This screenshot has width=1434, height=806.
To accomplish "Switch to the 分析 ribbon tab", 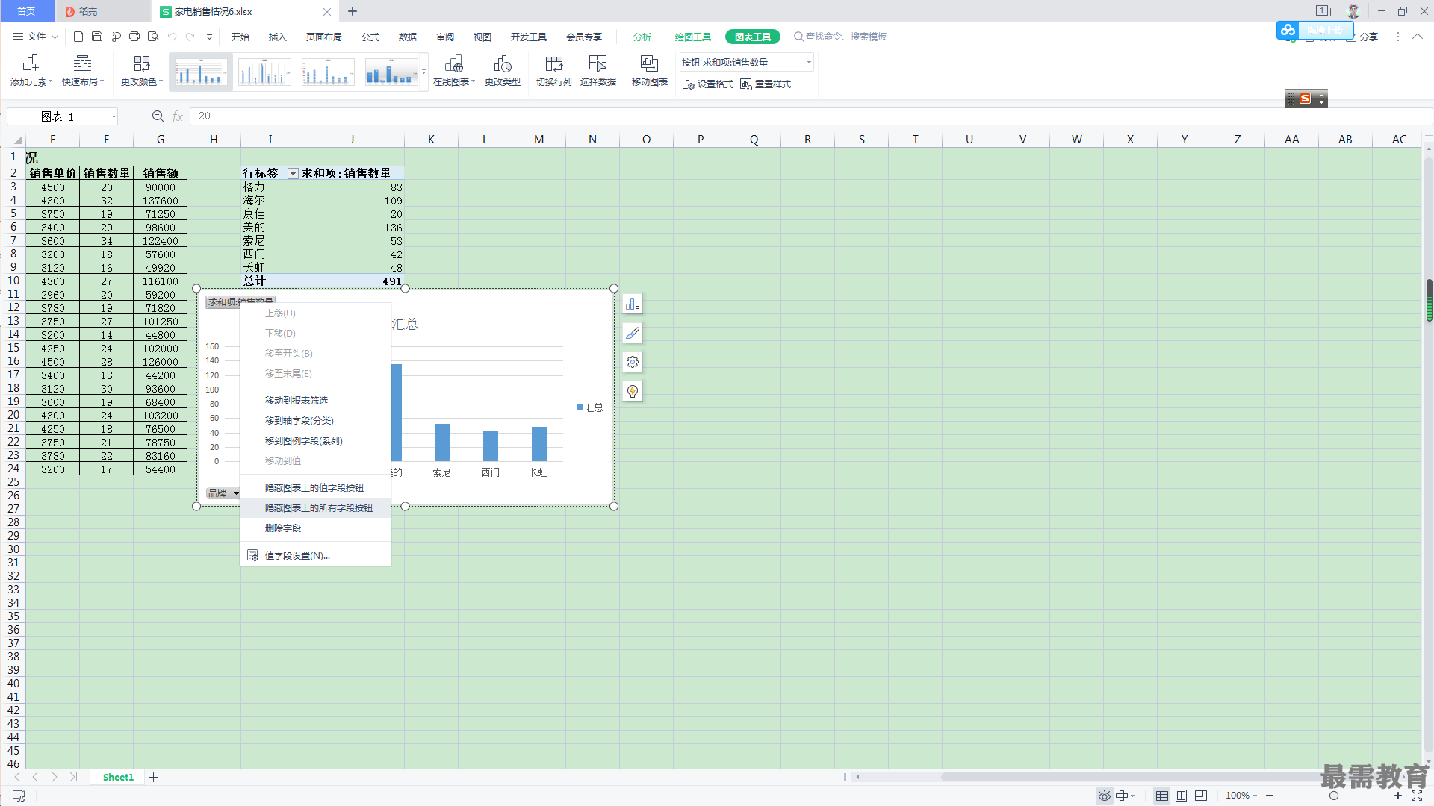I will [x=642, y=37].
